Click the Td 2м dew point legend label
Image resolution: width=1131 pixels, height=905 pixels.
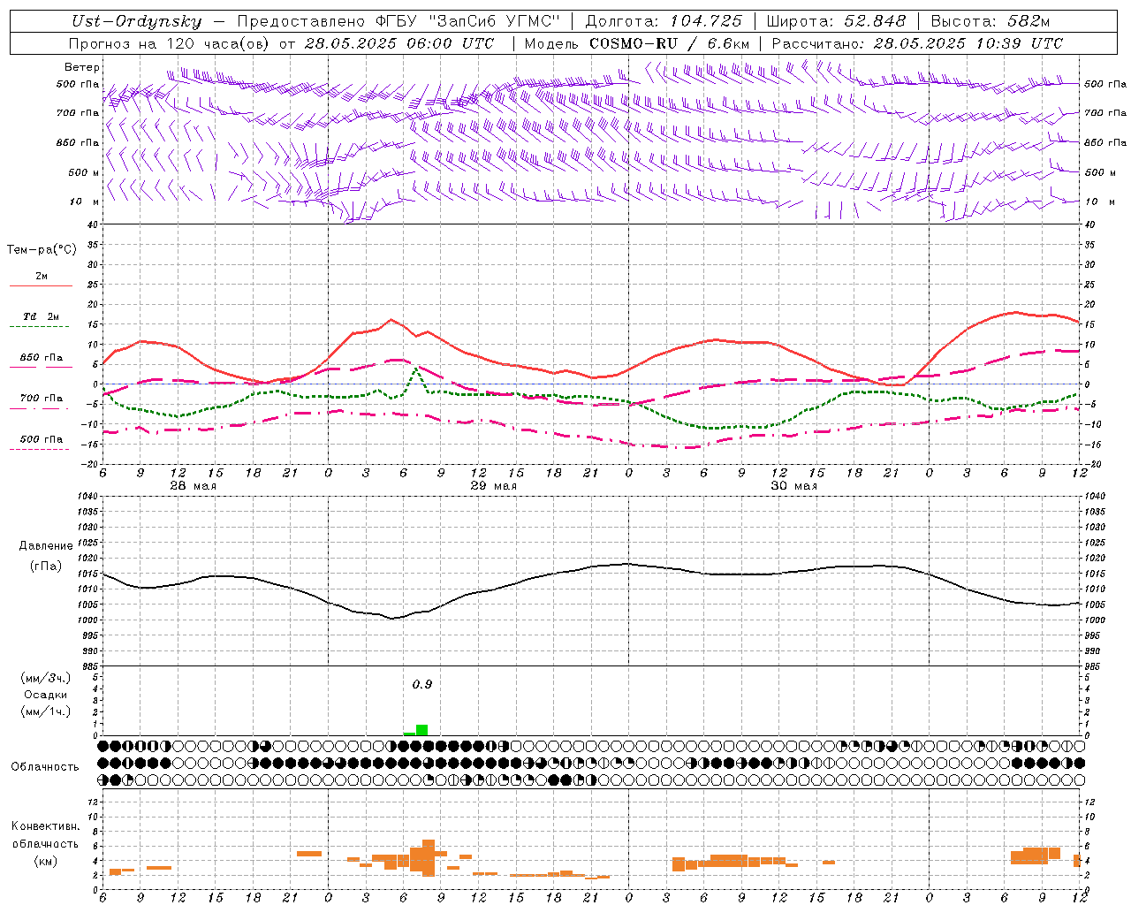coord(41,316)
